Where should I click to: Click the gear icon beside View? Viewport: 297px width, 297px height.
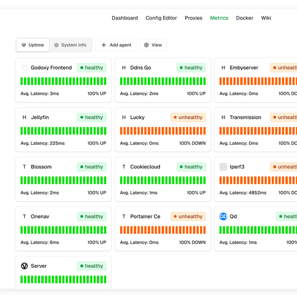point(146,45)
